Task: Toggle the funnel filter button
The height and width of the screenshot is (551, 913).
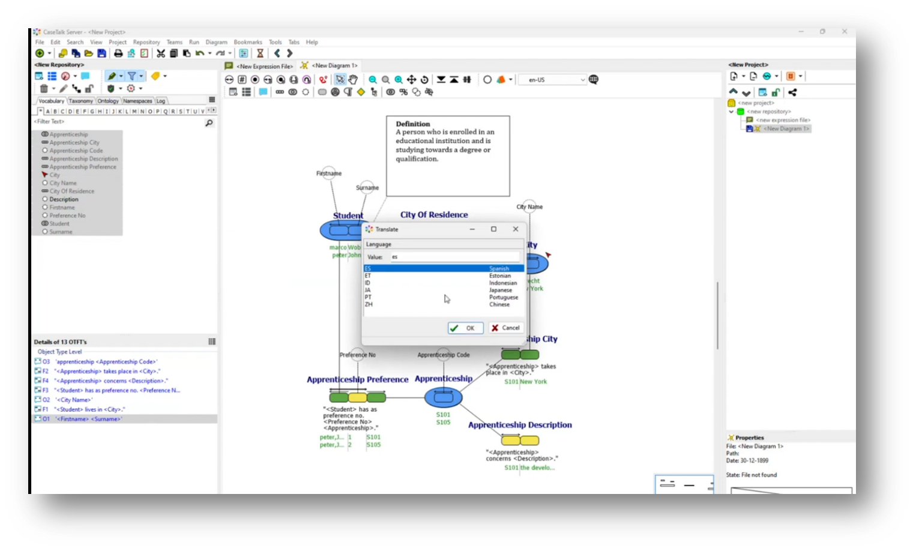Action: (x=131, y=76)
